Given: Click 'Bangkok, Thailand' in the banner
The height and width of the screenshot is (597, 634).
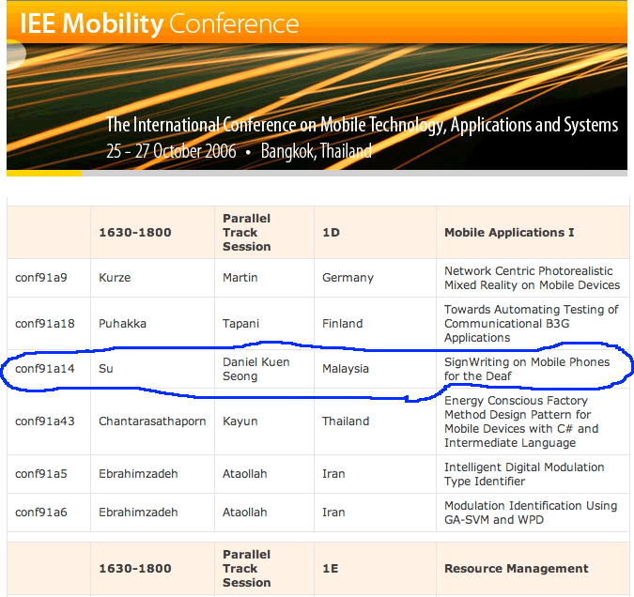Looking at the screenshot, I should pos(317,151).
